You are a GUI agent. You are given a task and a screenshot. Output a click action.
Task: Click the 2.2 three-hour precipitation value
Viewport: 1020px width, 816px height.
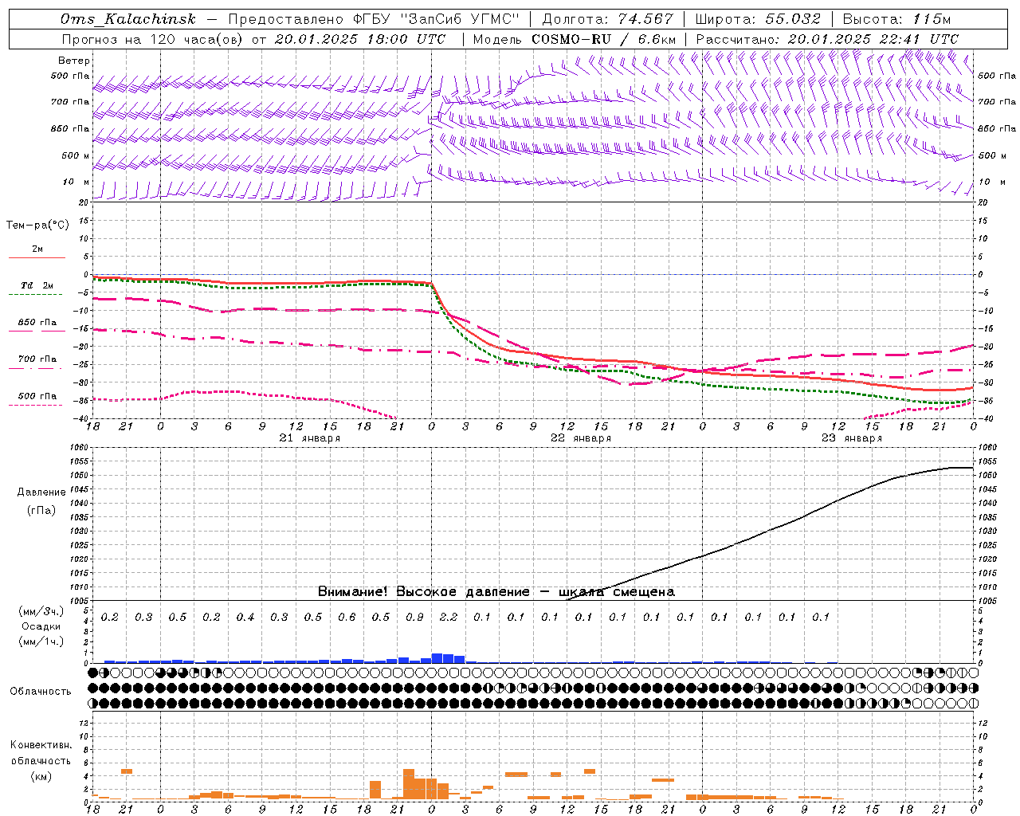pyautogui.click(x=449, y=618)
